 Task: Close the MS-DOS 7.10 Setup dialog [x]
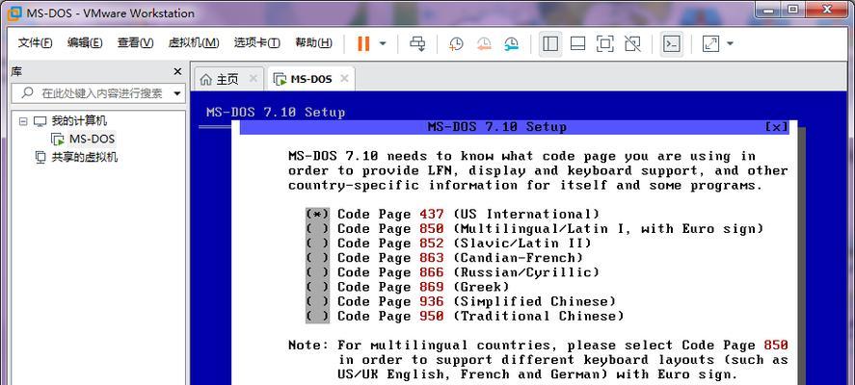coord(777,127)
